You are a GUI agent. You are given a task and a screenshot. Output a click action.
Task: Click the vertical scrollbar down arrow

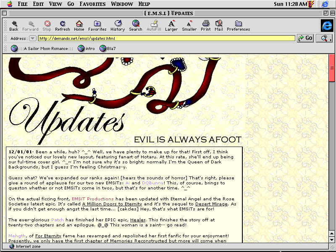[x=332, y=239]
